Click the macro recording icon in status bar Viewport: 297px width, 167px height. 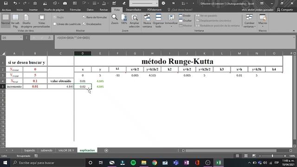(36, 156)
